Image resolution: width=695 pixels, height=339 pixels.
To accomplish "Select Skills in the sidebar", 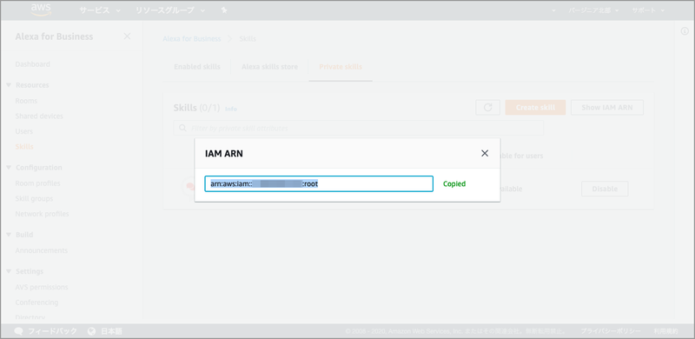I will (24, 146).
